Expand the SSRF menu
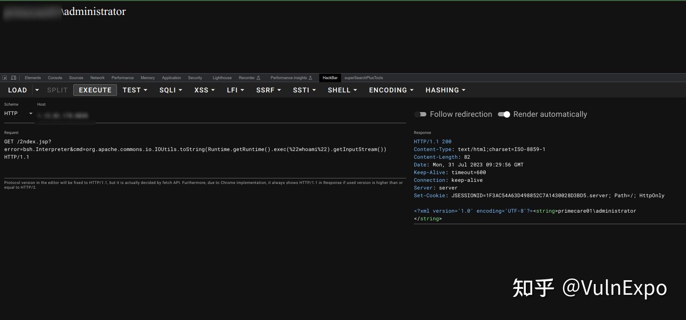The width and height of the screenshot is (686, 320). (x=269, y=90)
